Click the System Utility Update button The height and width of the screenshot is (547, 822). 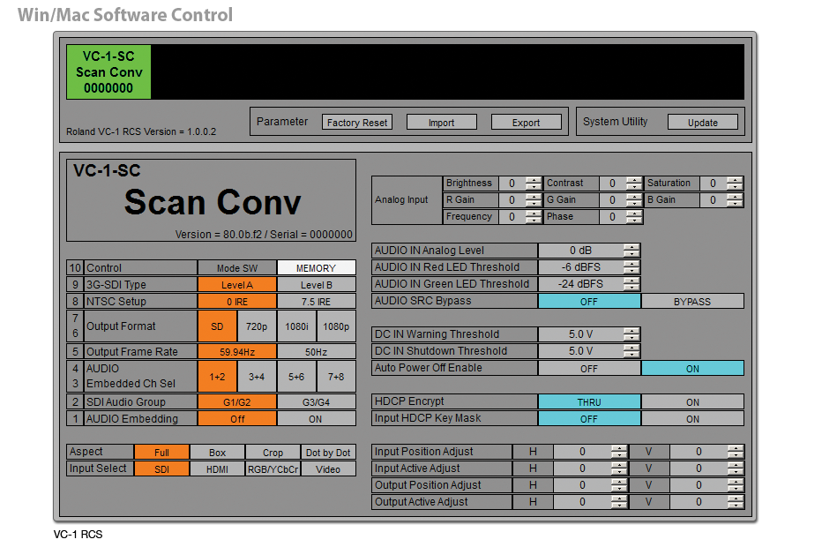(702, 123)
